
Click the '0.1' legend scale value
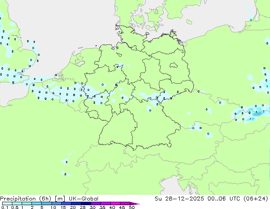(x=5, y=207)
